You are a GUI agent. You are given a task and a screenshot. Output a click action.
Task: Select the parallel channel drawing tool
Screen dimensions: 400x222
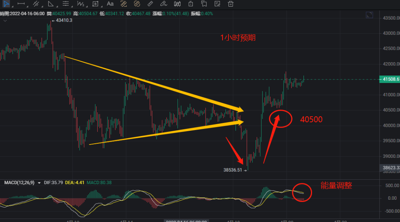coord(36,4)
